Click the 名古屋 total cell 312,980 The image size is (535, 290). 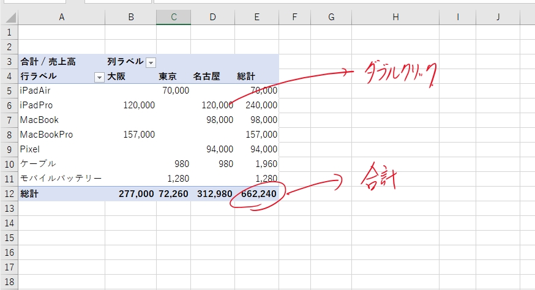tap(212, 194)
